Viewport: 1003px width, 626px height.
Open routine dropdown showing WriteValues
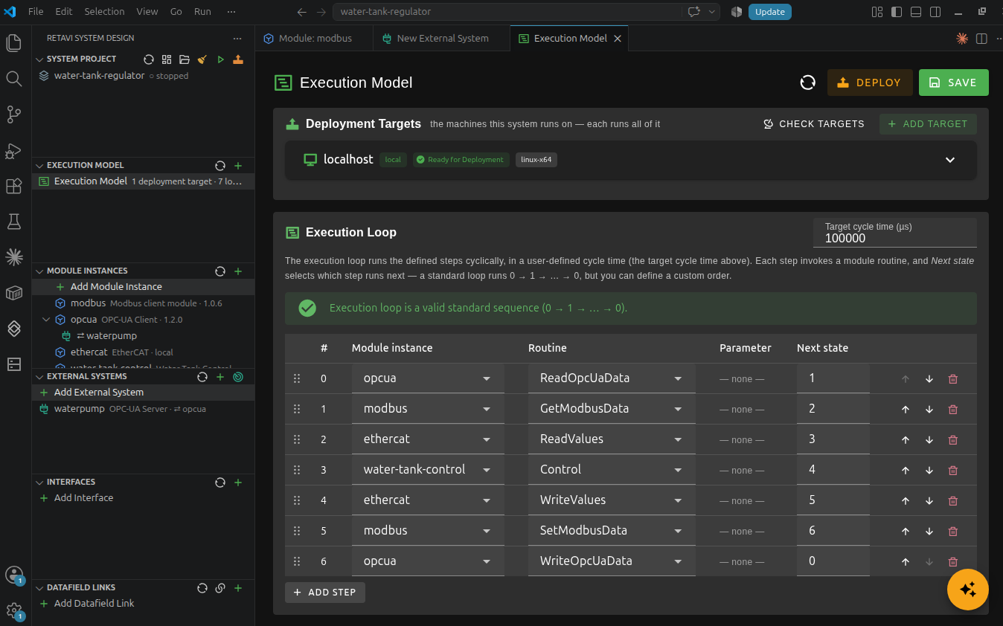(612, 500)
